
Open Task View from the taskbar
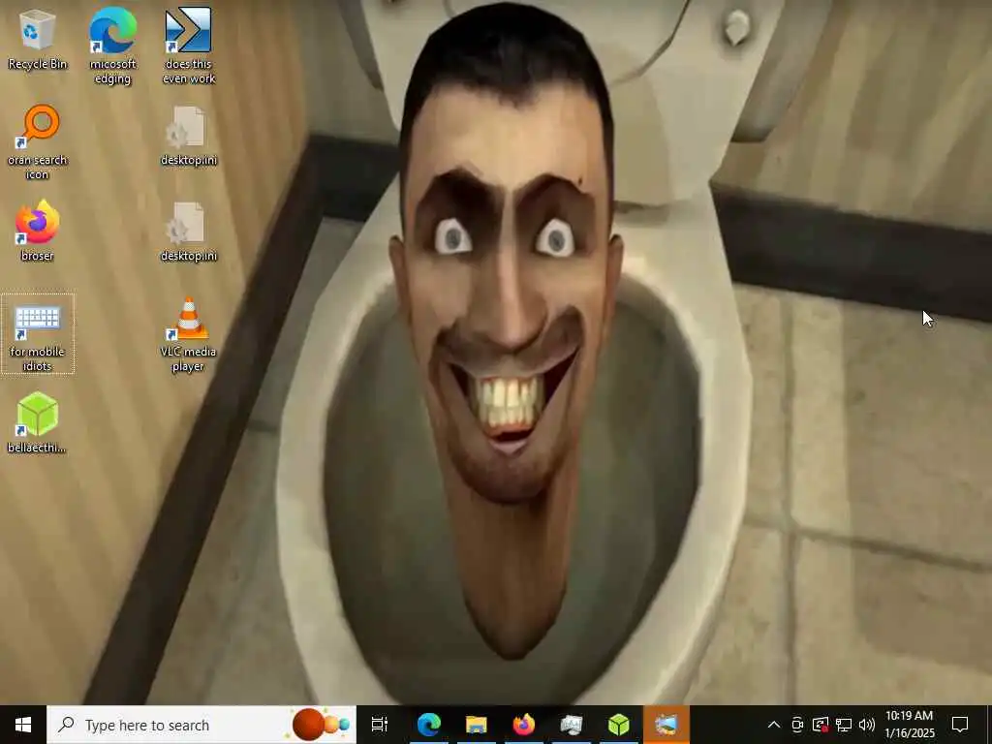tap(380, 725)
